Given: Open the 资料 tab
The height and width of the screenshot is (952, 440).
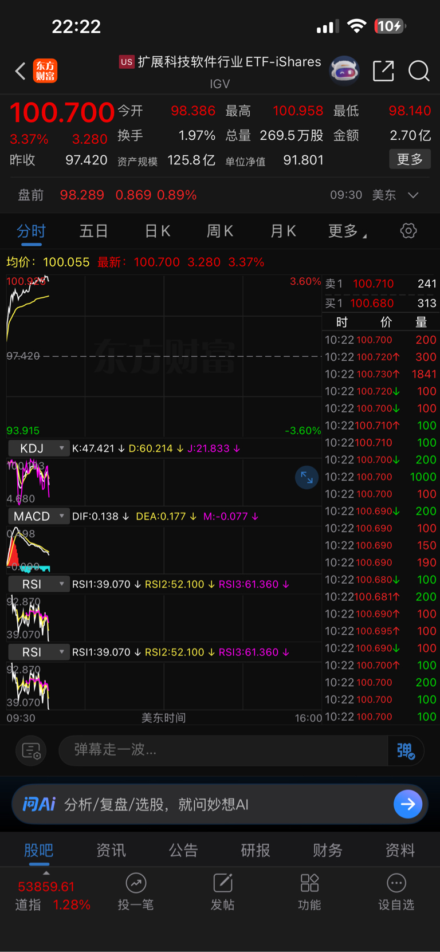Looking at the screenshot, I should click(399, 850).
